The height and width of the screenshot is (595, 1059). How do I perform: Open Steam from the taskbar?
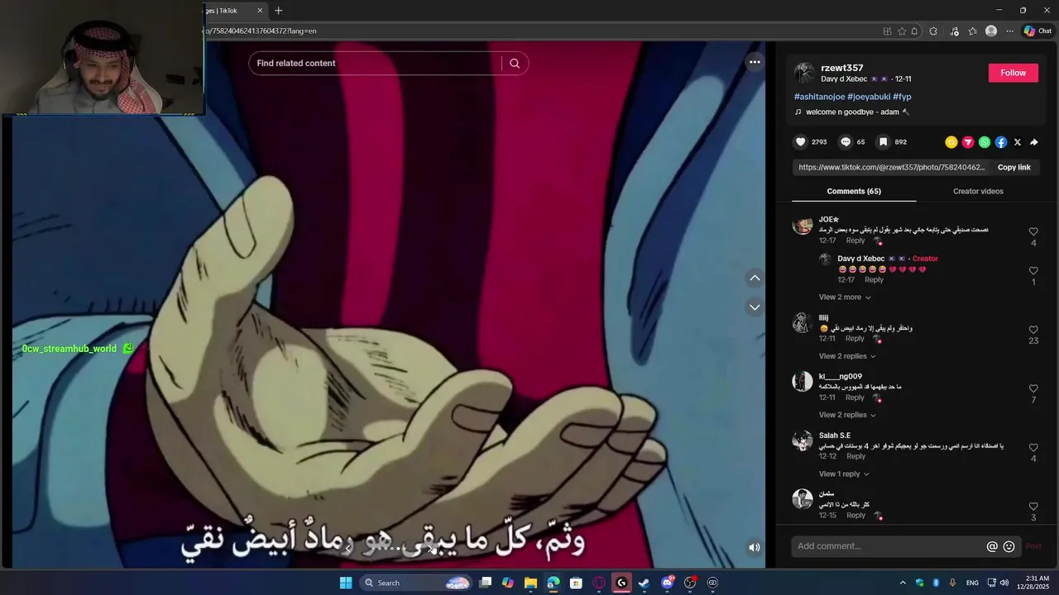point(644,583)
